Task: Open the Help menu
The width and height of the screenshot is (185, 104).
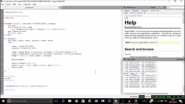Action: coord(34,4)
